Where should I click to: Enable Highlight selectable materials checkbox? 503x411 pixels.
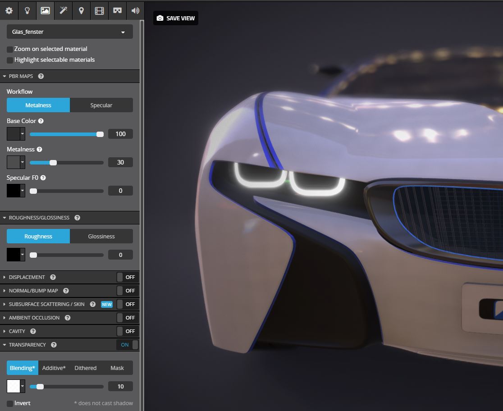pos(10,60)
